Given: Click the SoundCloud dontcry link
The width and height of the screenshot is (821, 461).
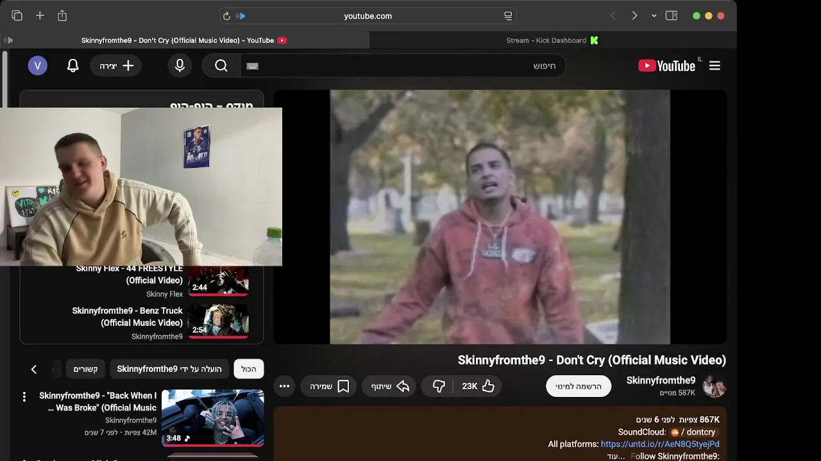Looking at the screenshot, I should 693,432.
